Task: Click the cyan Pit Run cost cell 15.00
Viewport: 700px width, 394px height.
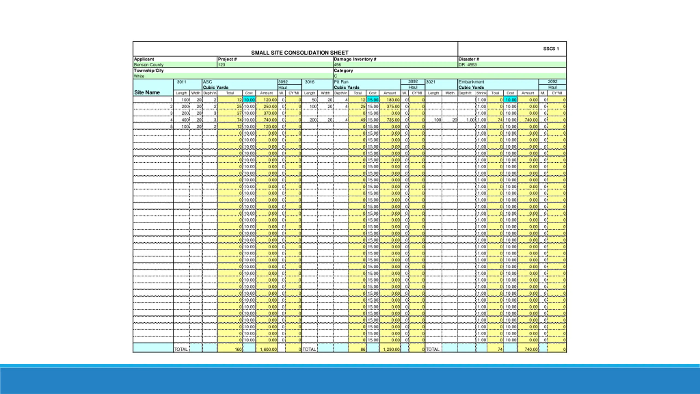Action: (x=373, y=100)
